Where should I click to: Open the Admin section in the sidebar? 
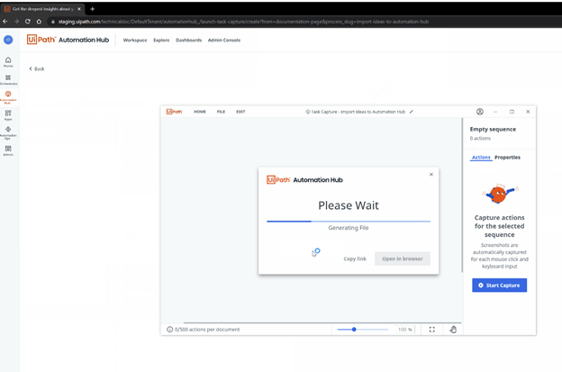8,150
